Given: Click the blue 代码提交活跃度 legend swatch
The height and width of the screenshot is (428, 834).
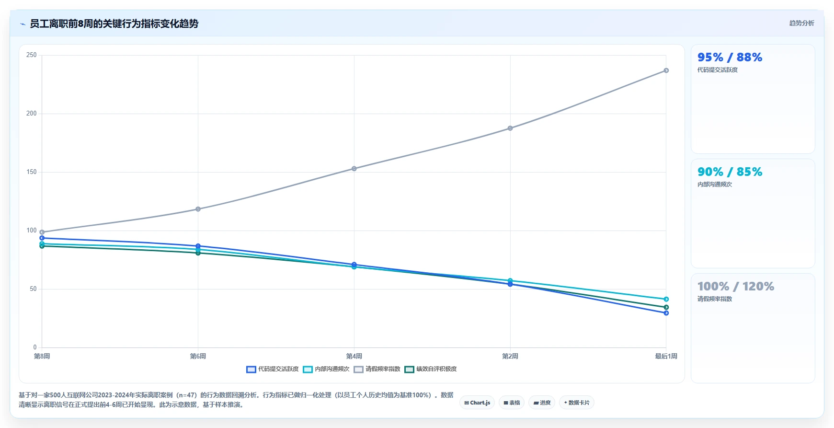Looking at the screenshot, I should (x=251, y=369).
